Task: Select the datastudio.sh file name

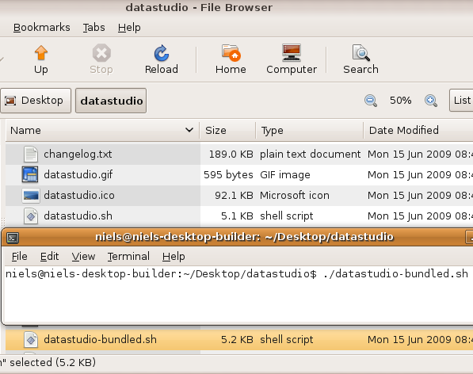Action: tap(78, 216)
